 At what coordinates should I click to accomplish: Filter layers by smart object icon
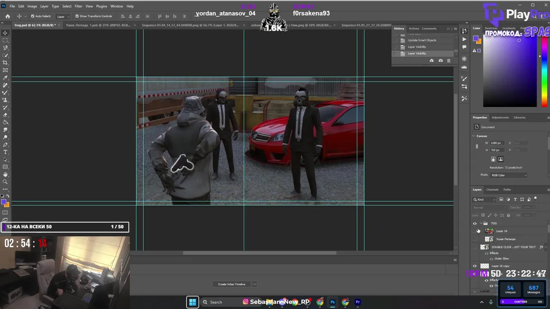tap(529, 199)
